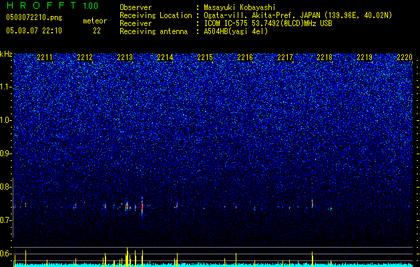The image size is (420, 267).
Task: Select the Ogata-vill. Akita-Pref. JAPAN location text
Action: point(298,15)
